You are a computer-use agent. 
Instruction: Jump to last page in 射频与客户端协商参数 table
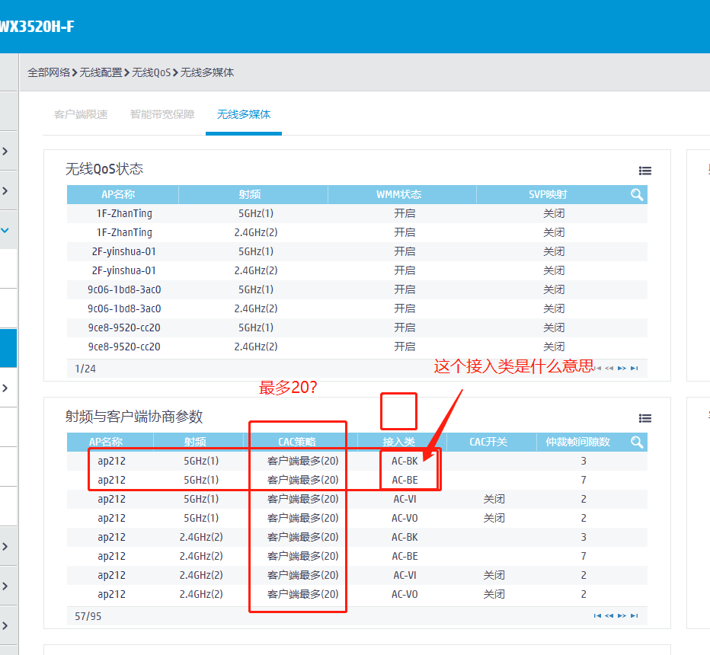coord(635,615)
